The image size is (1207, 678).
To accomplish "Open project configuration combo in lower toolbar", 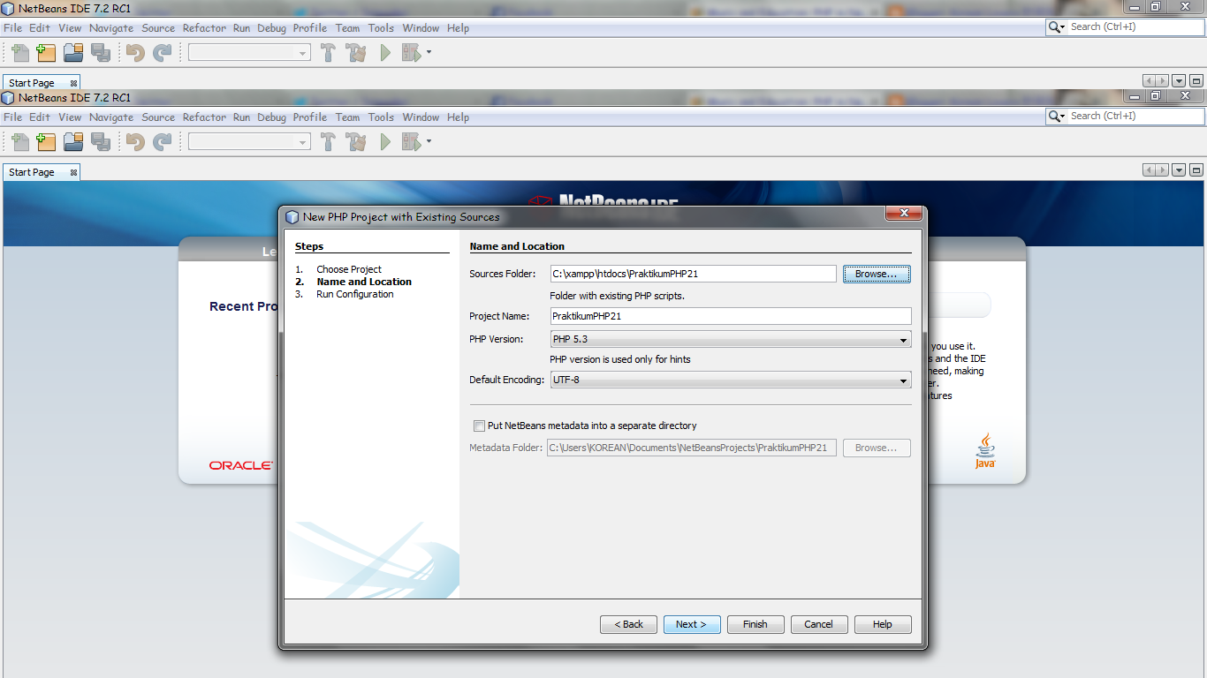I will (x=249, y=142).
